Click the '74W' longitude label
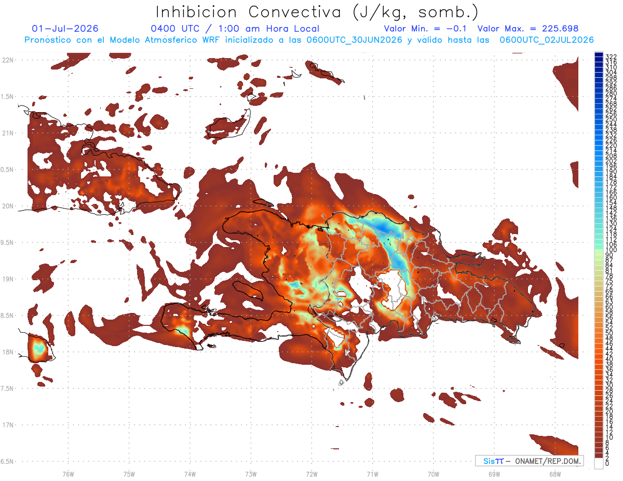The width and height of the screenshot is (623, 481). [x=189, y=474]
